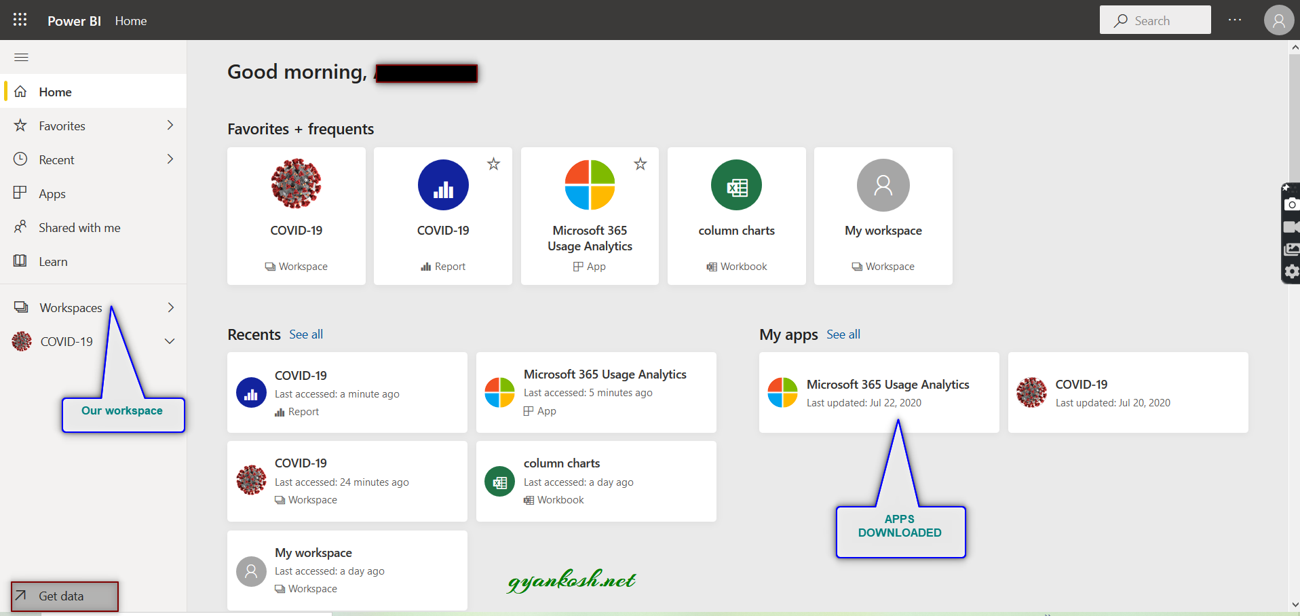The width and height of the screenshot is (1300, 616).
Task: Expand the Workspaces flyout chevron
Action: pyautogui.click(x=170, y=307)
